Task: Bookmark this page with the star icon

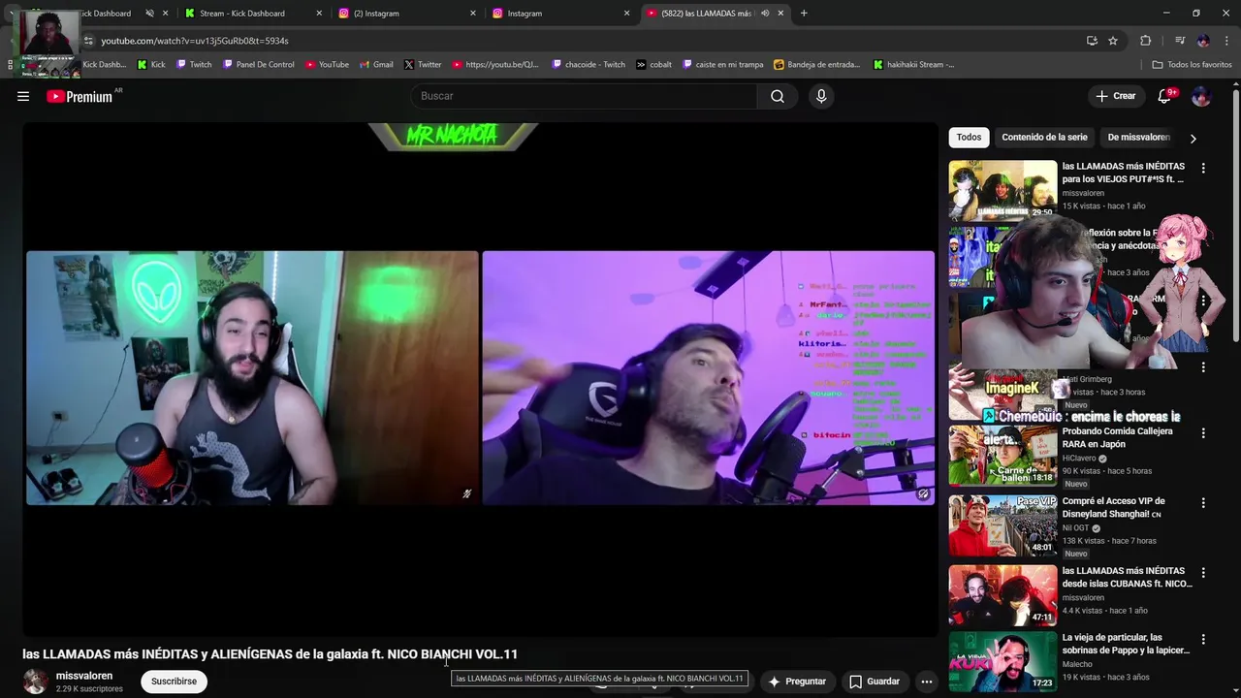Action: pos(1113,41)
